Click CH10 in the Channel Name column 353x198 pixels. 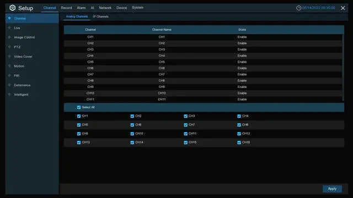[x=162, y=93]
